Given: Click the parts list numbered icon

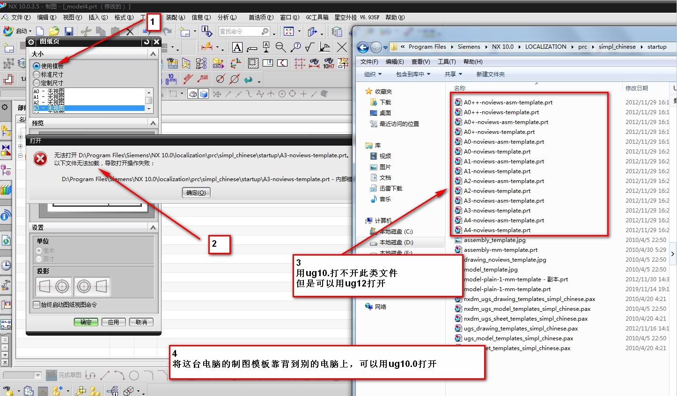Looking at the screenshot, I should click(x=201, y=63).
